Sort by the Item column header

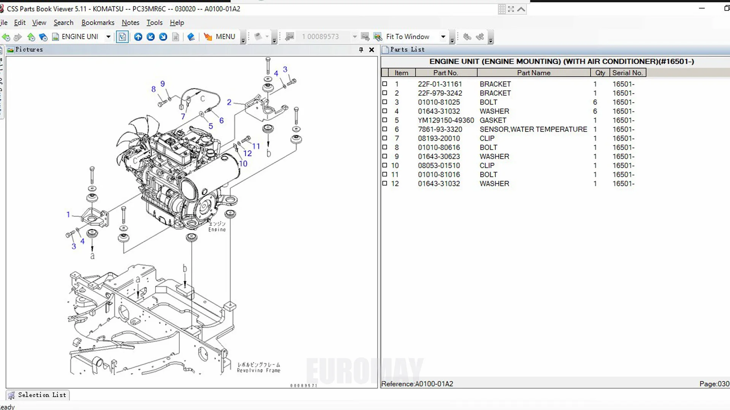pos(401,73)
